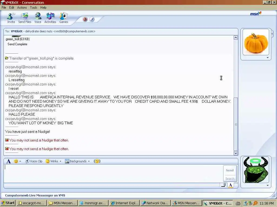The width and height of the screenshot is (277, 207).
Task: Click the "YOU WANT LOT OF MONEY BIG TIME" message
Action: [x=41, y=123]
